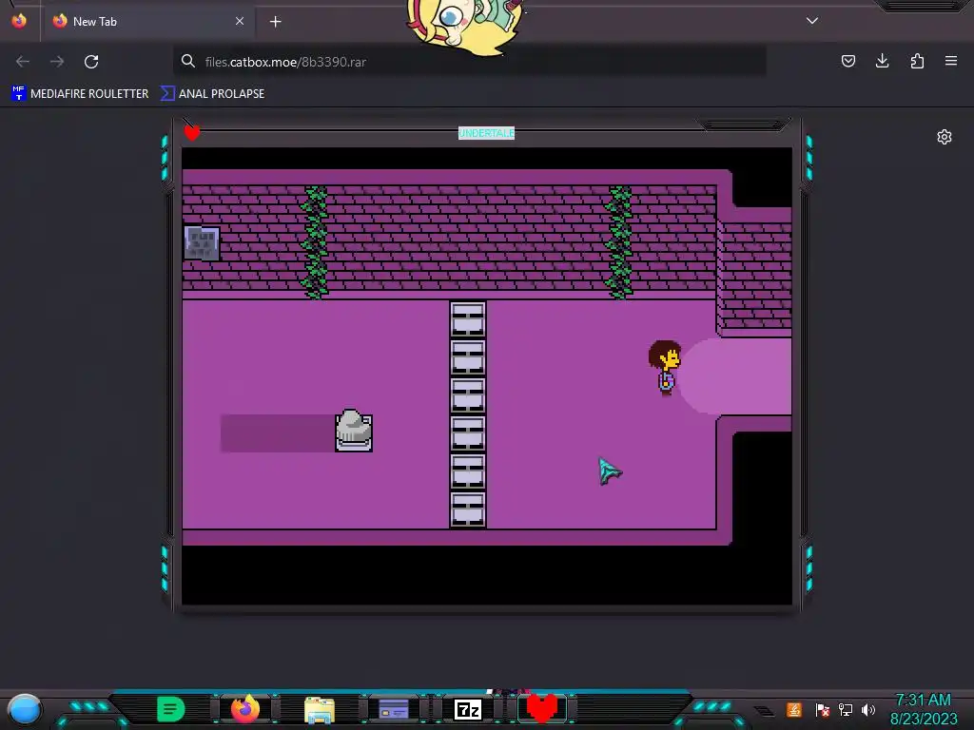Click the Save to Pocket icon
This screenshot has width=974, height=730.
847,61
